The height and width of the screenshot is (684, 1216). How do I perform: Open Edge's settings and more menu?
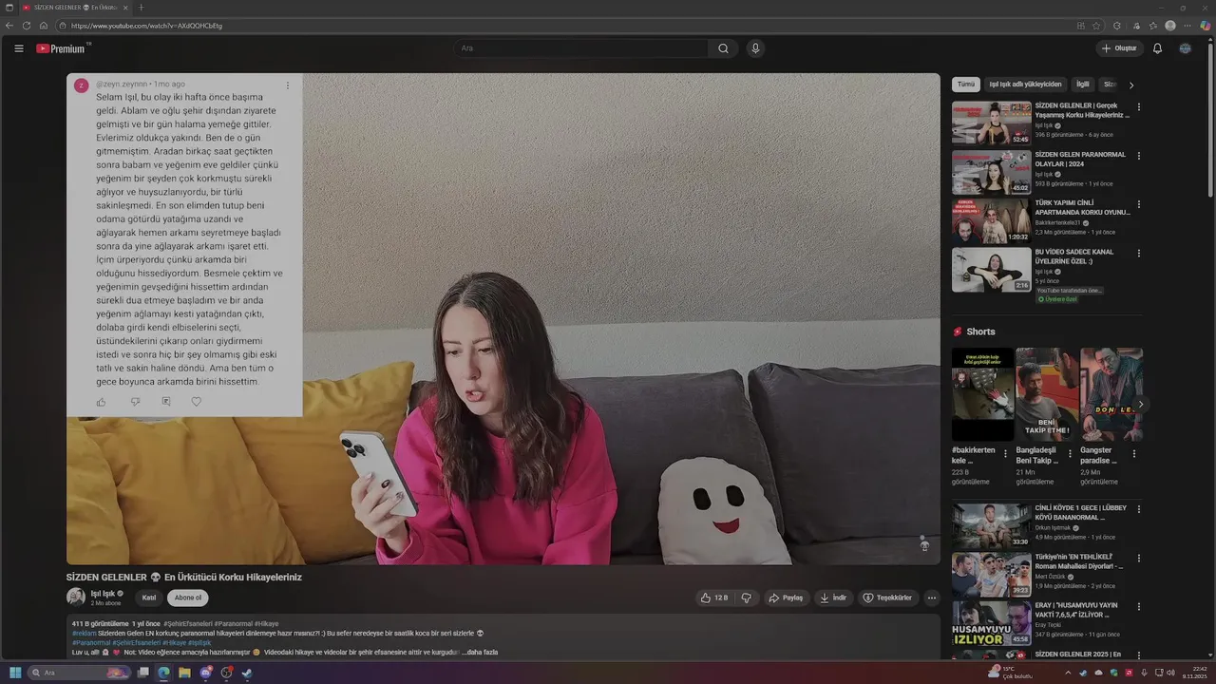coord(1187,26)
